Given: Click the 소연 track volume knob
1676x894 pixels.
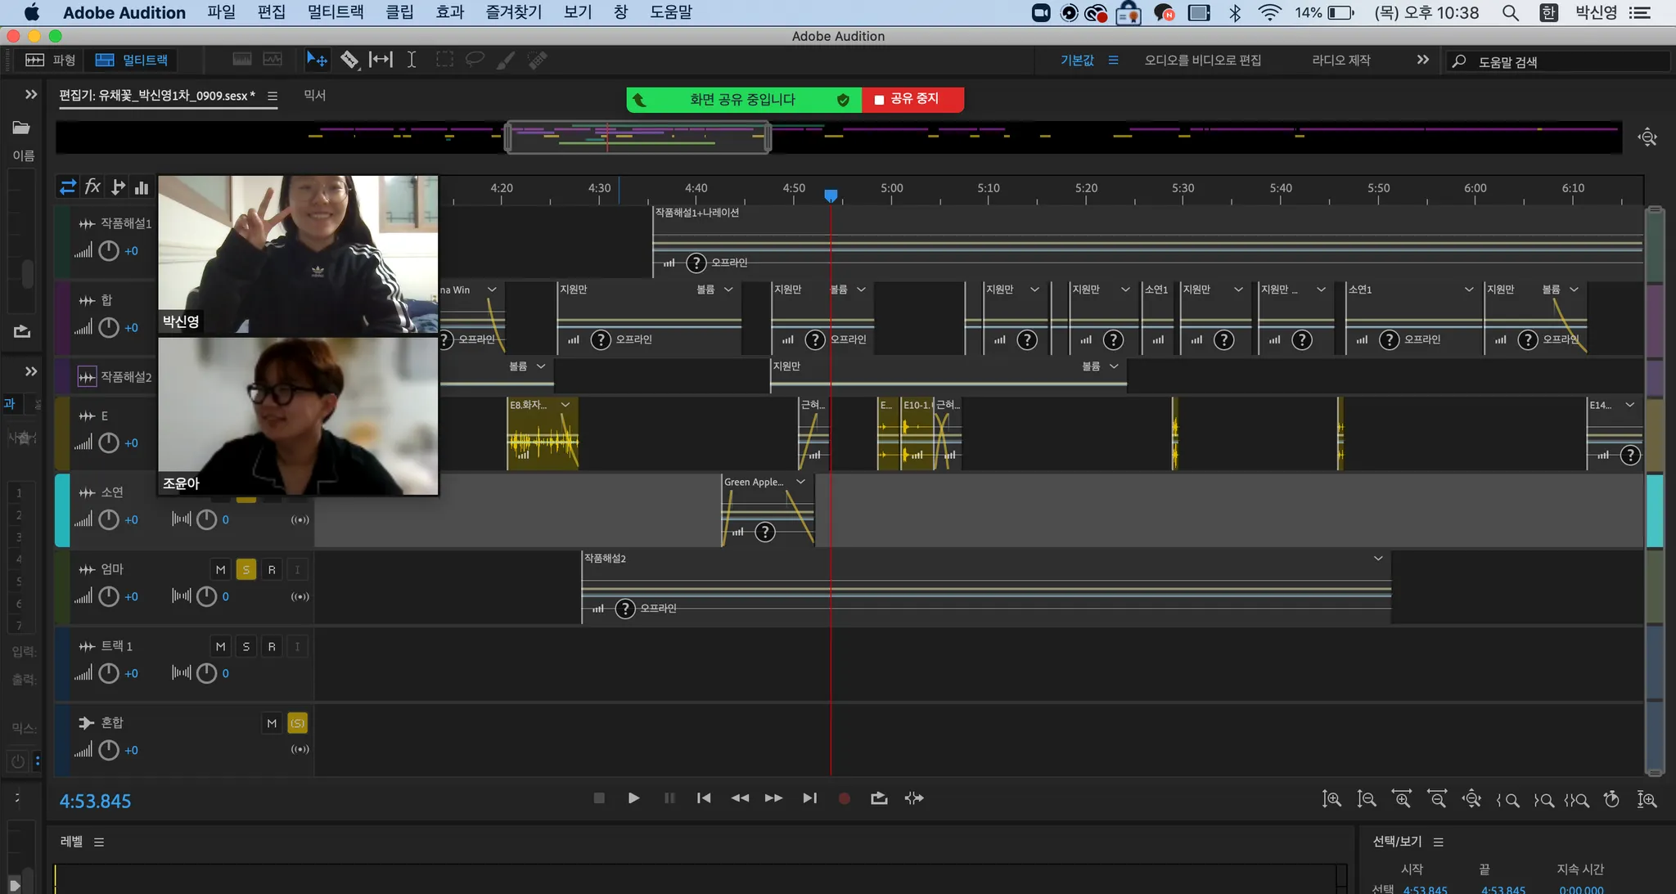Looking at the screenshot, I should (109, 520).
